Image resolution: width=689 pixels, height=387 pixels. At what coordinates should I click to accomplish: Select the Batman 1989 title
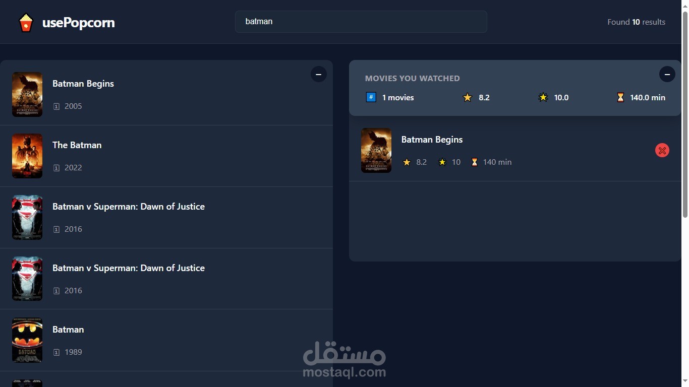point(68,330)
